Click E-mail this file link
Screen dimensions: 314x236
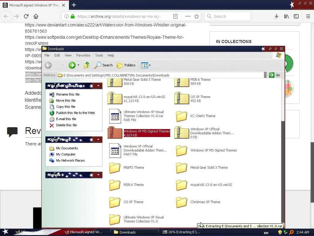click(x=66, y=119)
